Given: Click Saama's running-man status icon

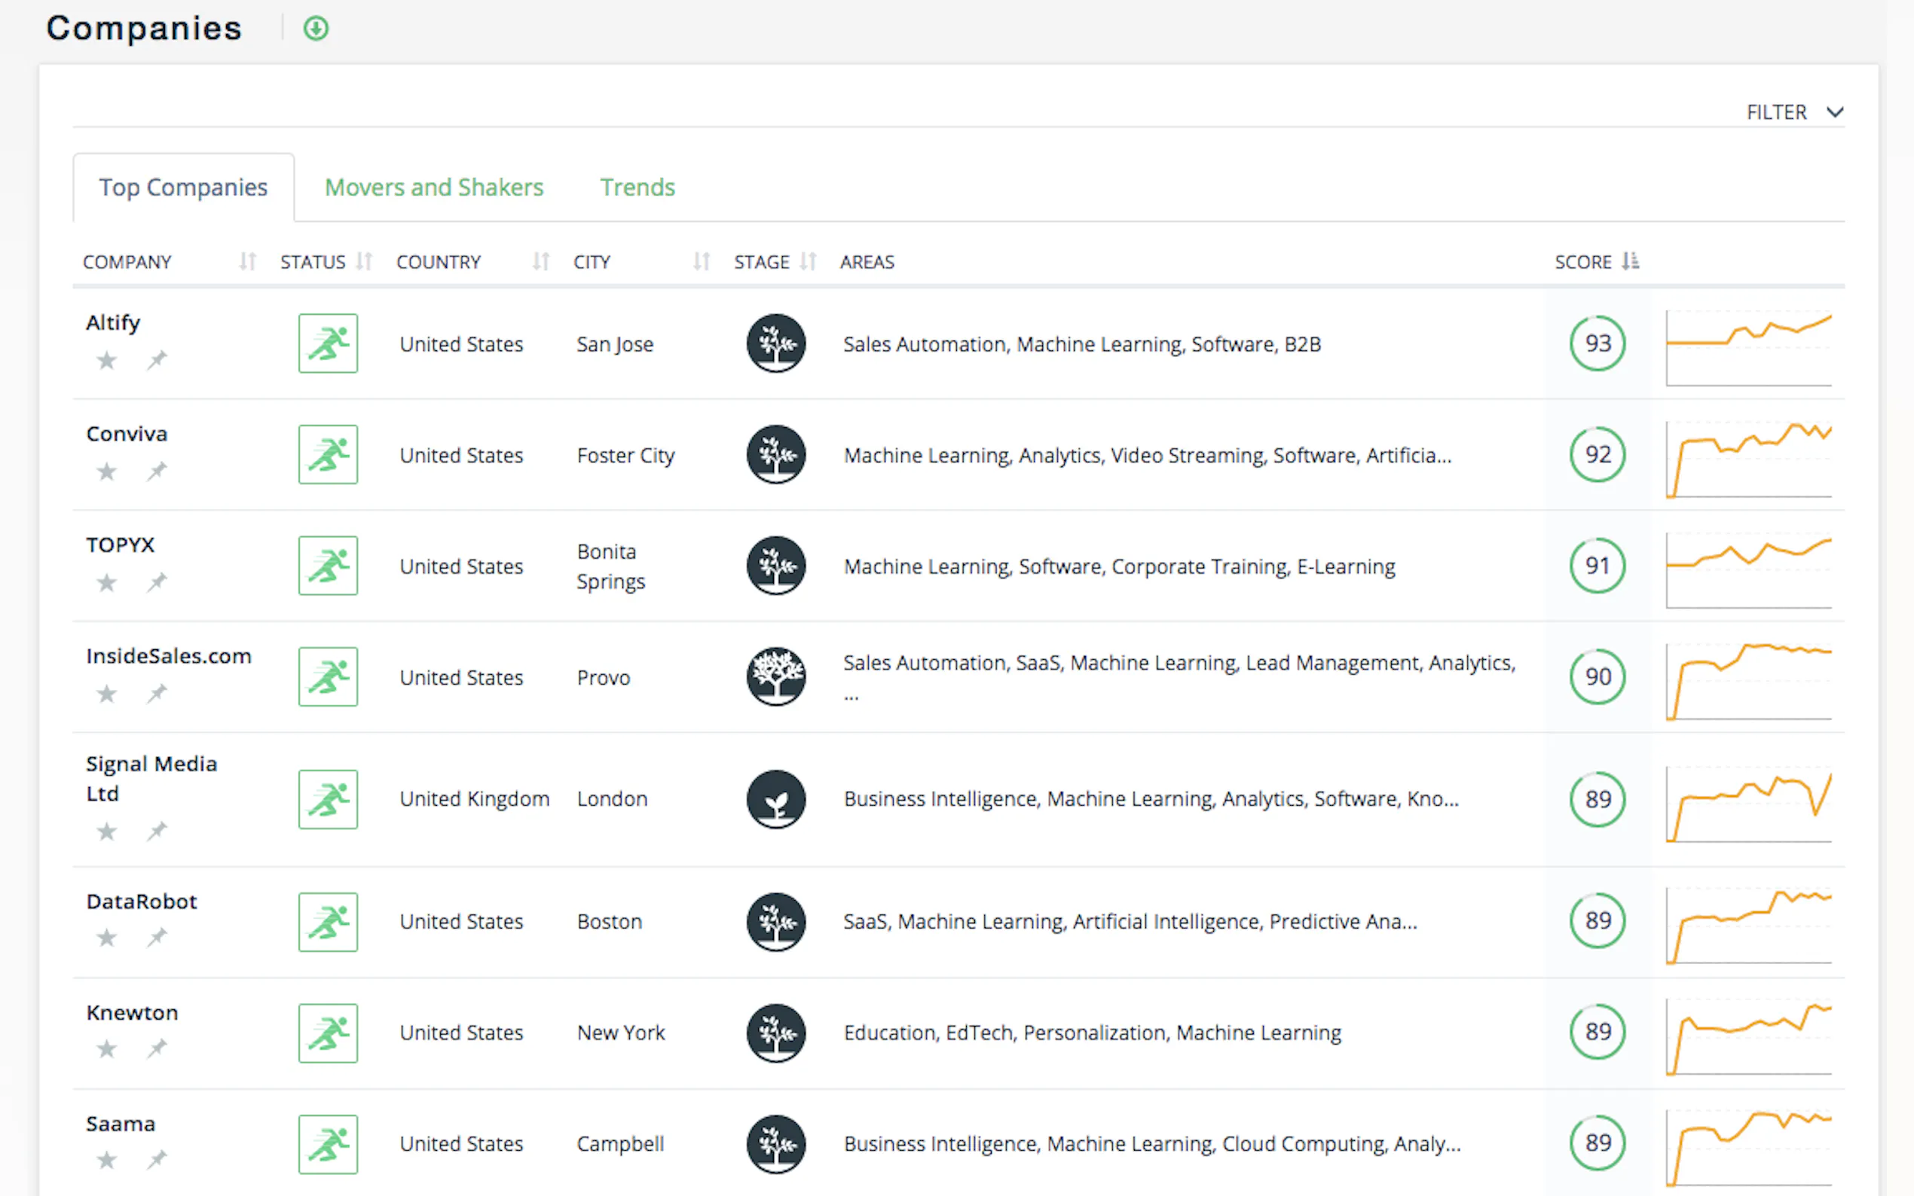Looking at the screenshot, I should coord(328,1145).
